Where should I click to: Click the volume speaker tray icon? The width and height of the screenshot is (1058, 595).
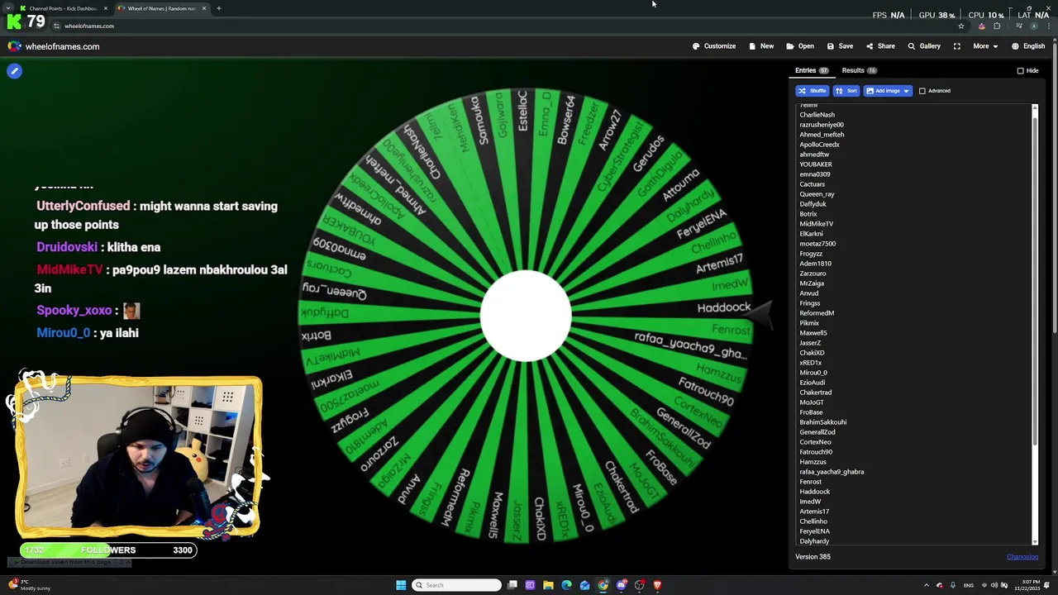tap(994, 585)
